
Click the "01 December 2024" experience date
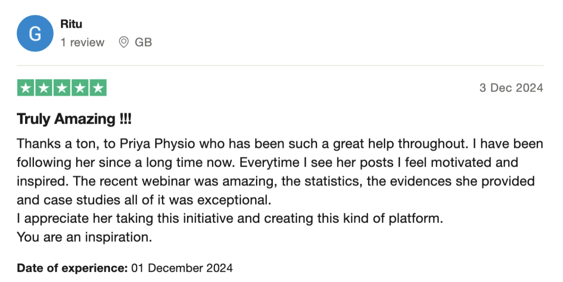coord(182,268)
